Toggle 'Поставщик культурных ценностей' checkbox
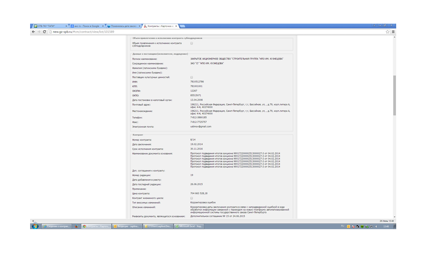 [x=192, y=77]
